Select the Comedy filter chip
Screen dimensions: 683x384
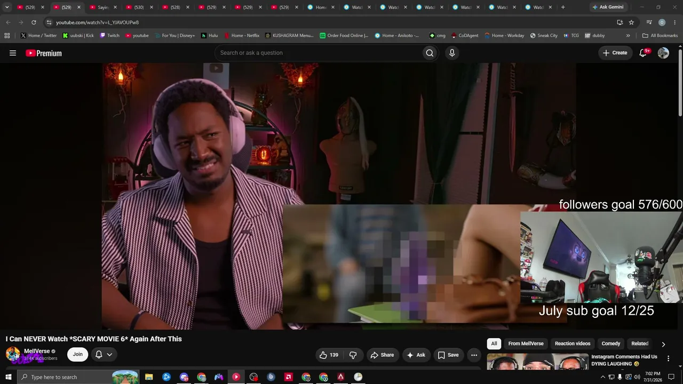pos(611,344)
